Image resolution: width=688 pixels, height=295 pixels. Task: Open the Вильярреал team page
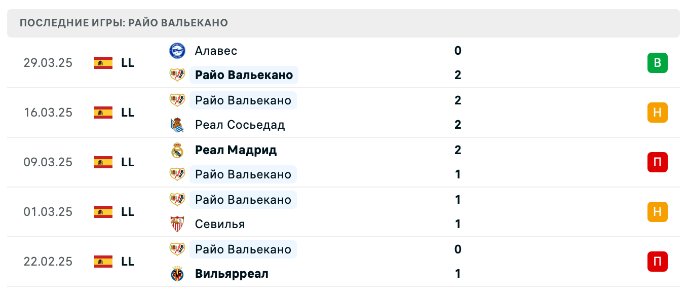tap(231, 274)
